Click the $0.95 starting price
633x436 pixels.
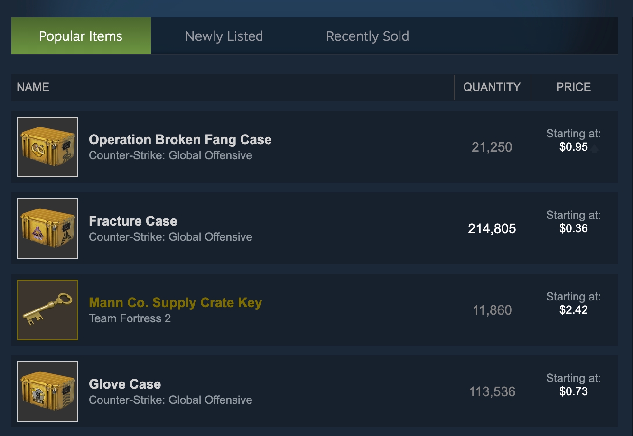[574, 147]
